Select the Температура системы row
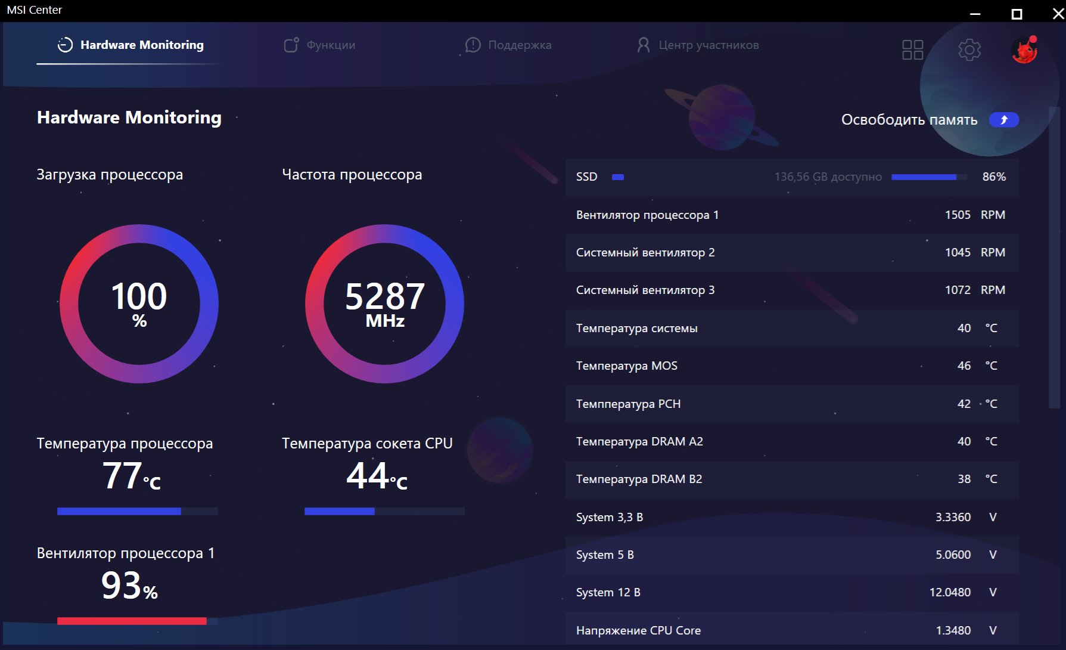Viewport: 1066px width, 650px height. point(792,329)
